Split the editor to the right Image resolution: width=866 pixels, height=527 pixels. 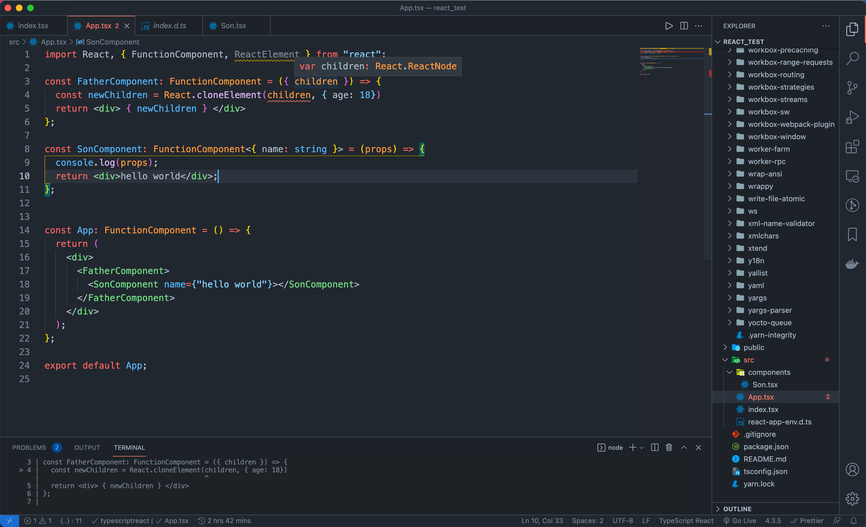(x=684, y=26)
